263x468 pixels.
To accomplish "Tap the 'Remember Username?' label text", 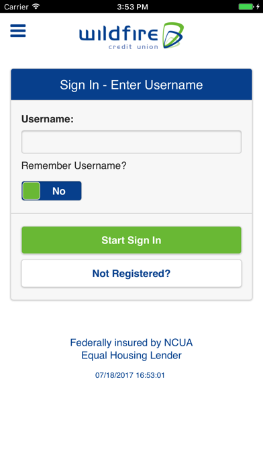I will tap(74, 165).
